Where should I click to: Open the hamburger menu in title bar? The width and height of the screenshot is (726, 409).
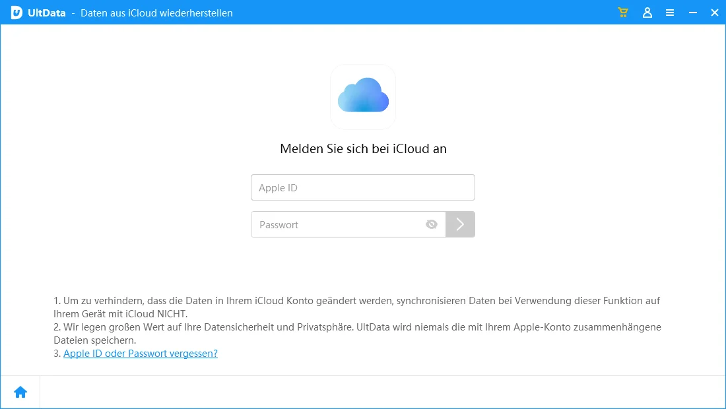tap(670, 13)
